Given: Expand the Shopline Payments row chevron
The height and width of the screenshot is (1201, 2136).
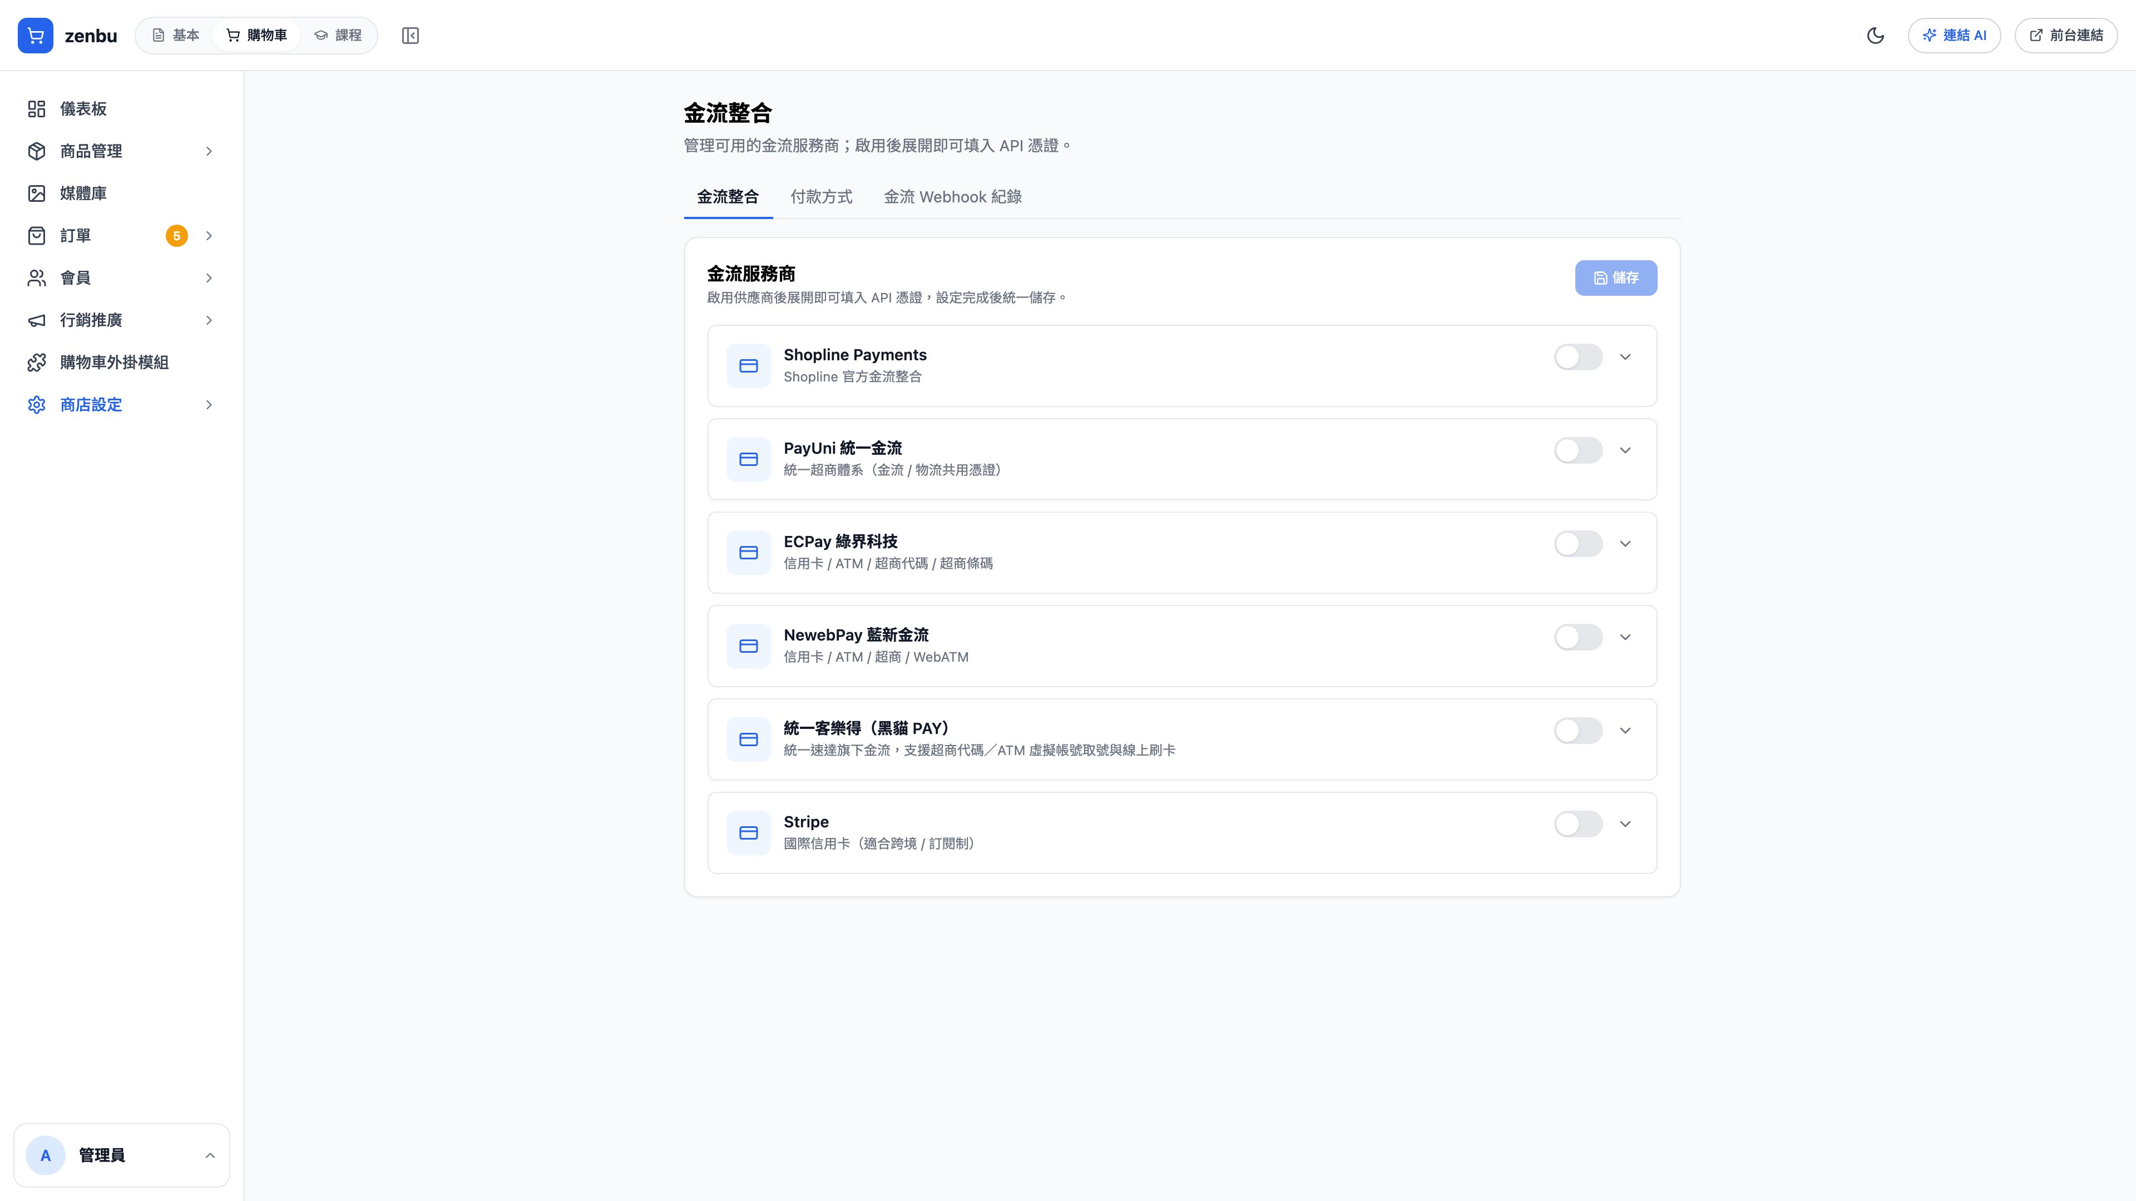Looking at the screenshot, I should tap(1625, 357).
